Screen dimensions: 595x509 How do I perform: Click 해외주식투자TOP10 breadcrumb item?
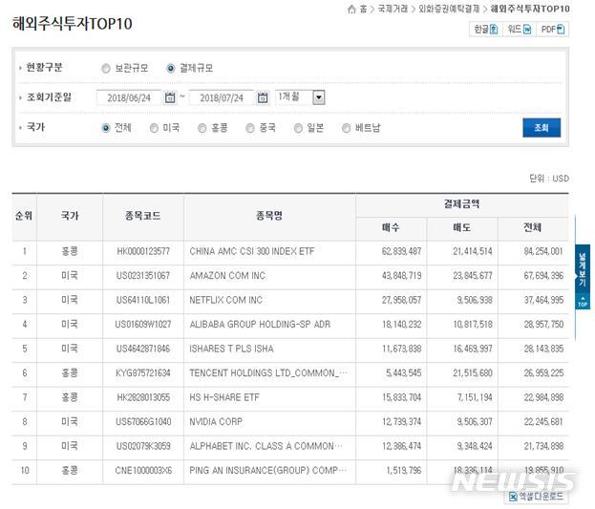click(x=530, y=9)
